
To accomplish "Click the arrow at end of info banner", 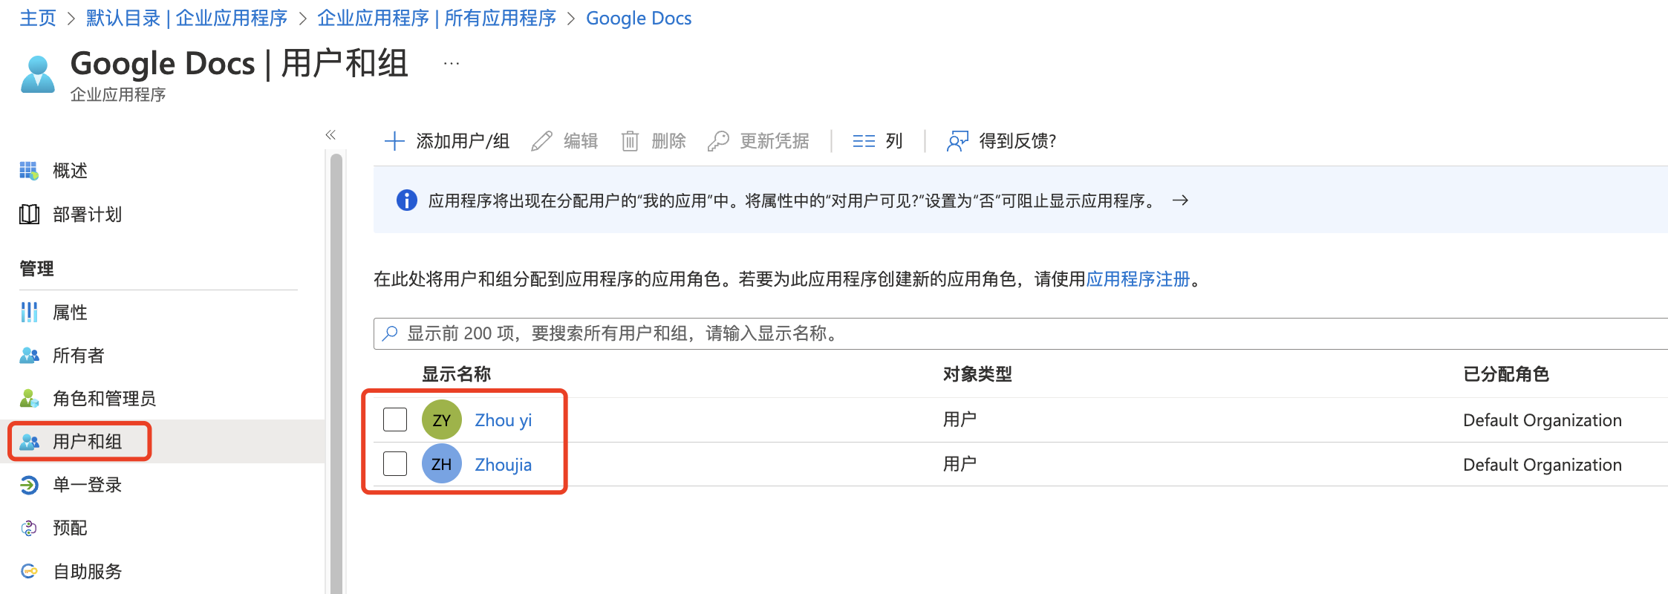I will [1180, 200].
